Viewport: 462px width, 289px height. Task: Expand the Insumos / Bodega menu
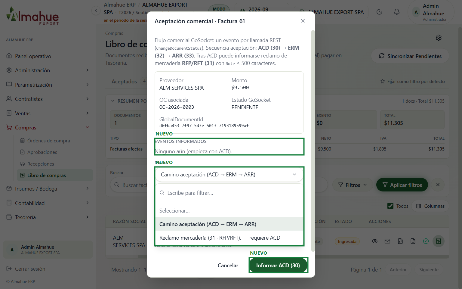click(x=48, y=188)
